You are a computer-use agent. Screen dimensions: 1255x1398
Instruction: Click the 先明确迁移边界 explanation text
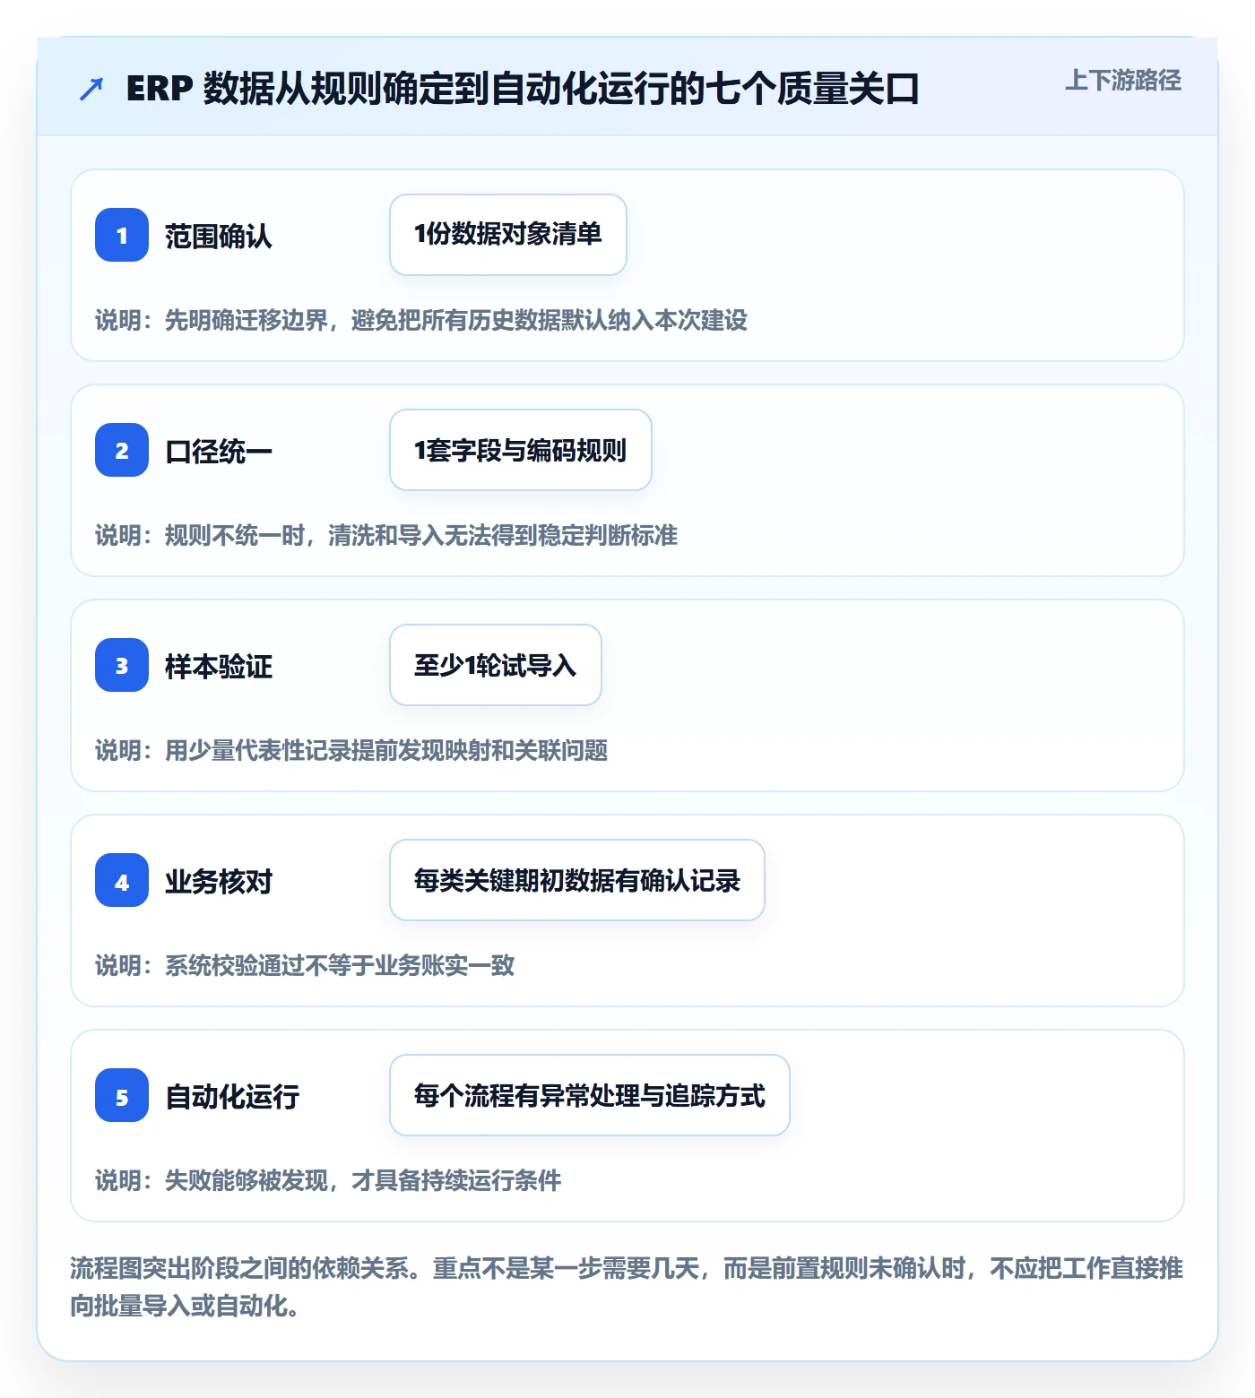(x=421, y=320)
